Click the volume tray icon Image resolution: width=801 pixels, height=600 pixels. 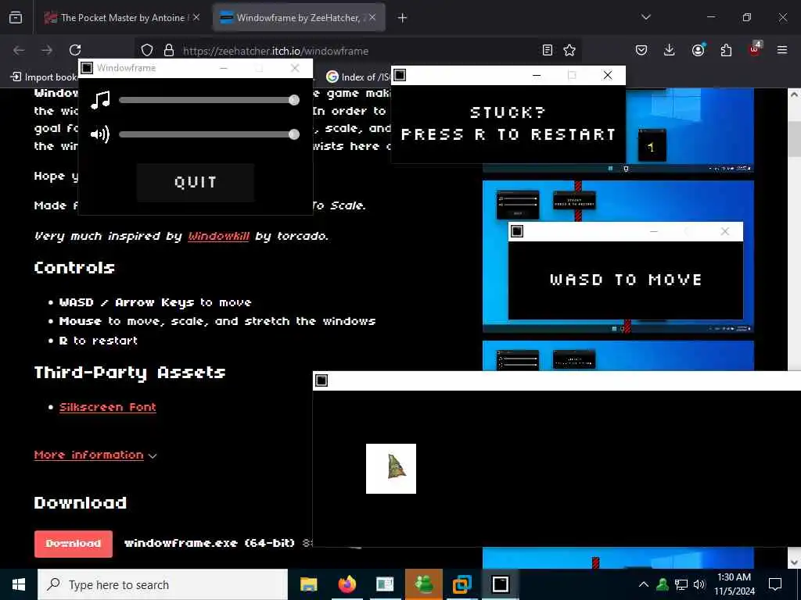tap(699, 584)
